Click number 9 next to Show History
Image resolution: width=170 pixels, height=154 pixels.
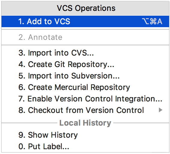[x=22, y=135]
